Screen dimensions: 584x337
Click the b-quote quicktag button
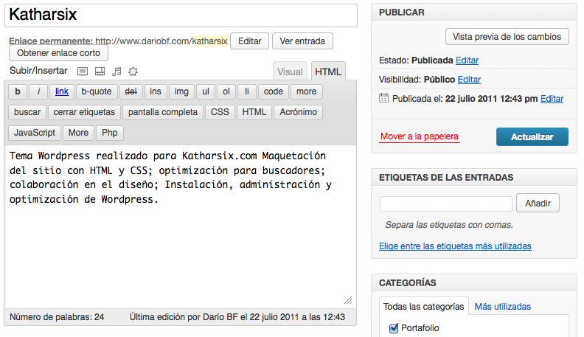pyautogui.click(x=96, y=91)
